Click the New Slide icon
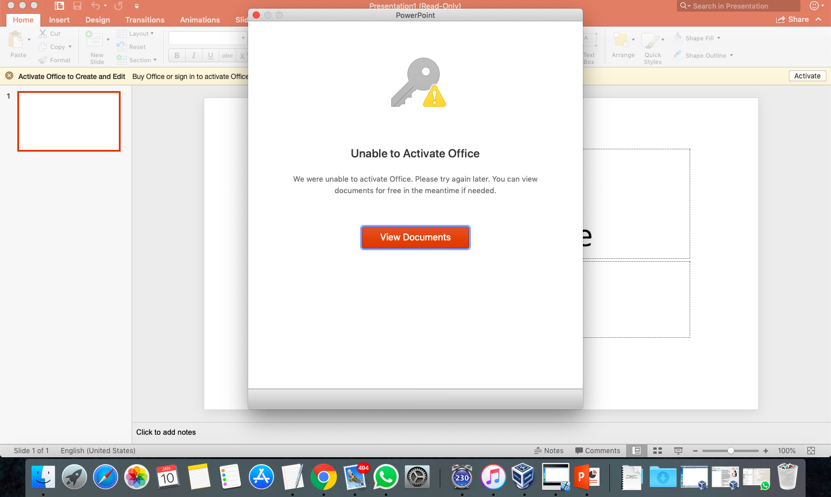The image size is (831, 497). 94,39
